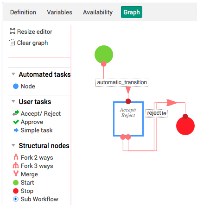Click the Graph tab

pyautogui.click(x=132, y=12)
